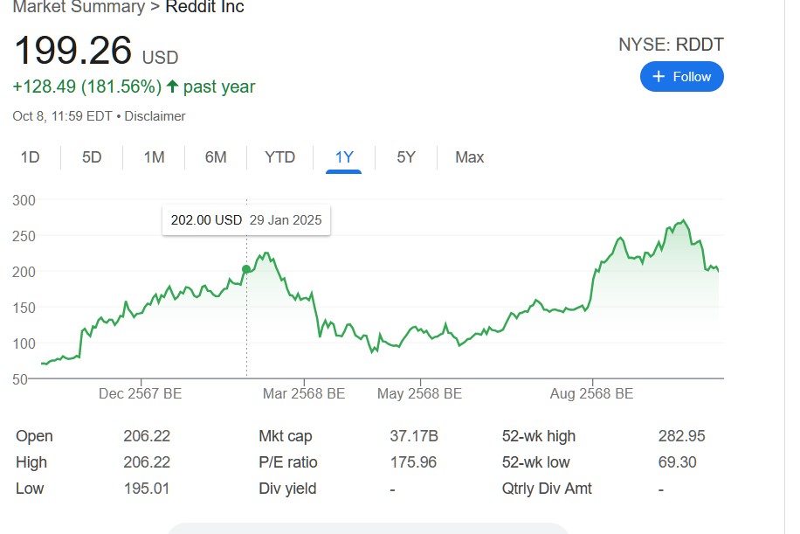Click the Oct 8, 11:59 EDT timestamp
The image size is (800, 534).
[x=62, y=116]
